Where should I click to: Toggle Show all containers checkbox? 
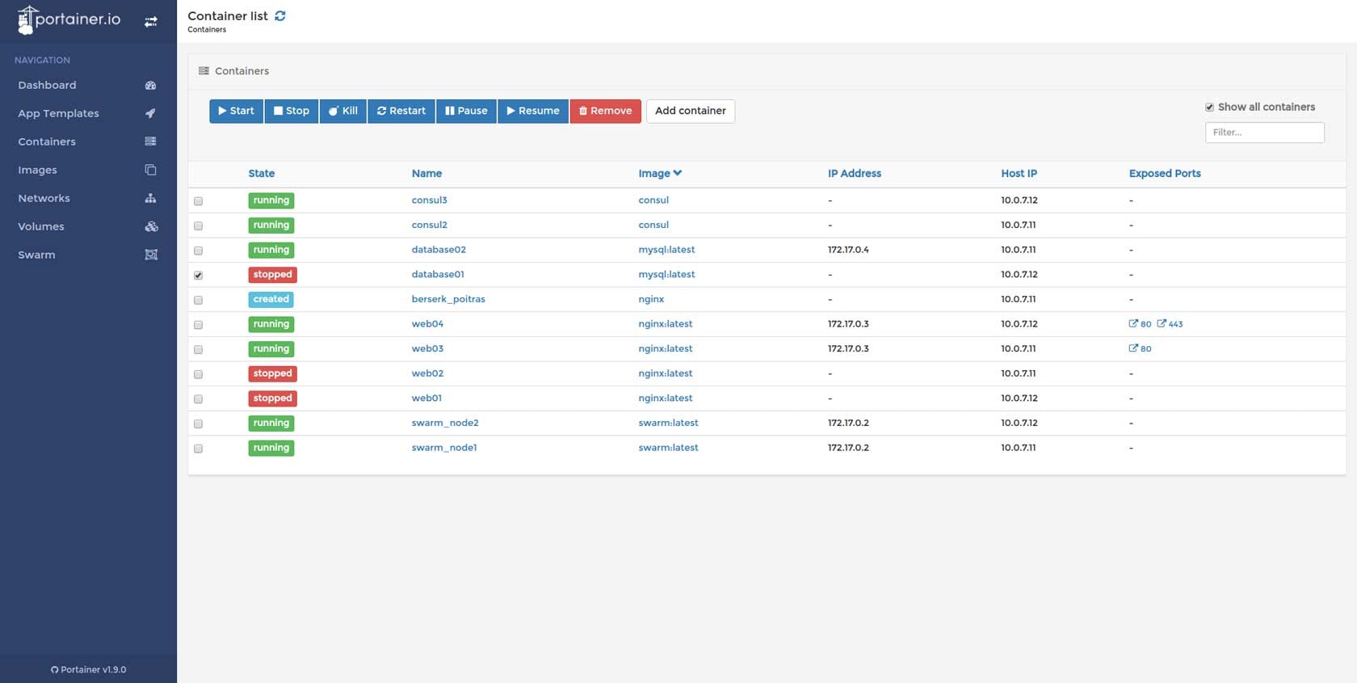[x=1209, y=107]
